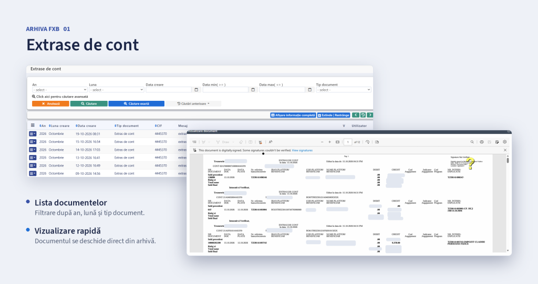This screenshot has height=284, width=538.
Task: Click the signatures icon in PDF toolbar
Action: (260, 142)
